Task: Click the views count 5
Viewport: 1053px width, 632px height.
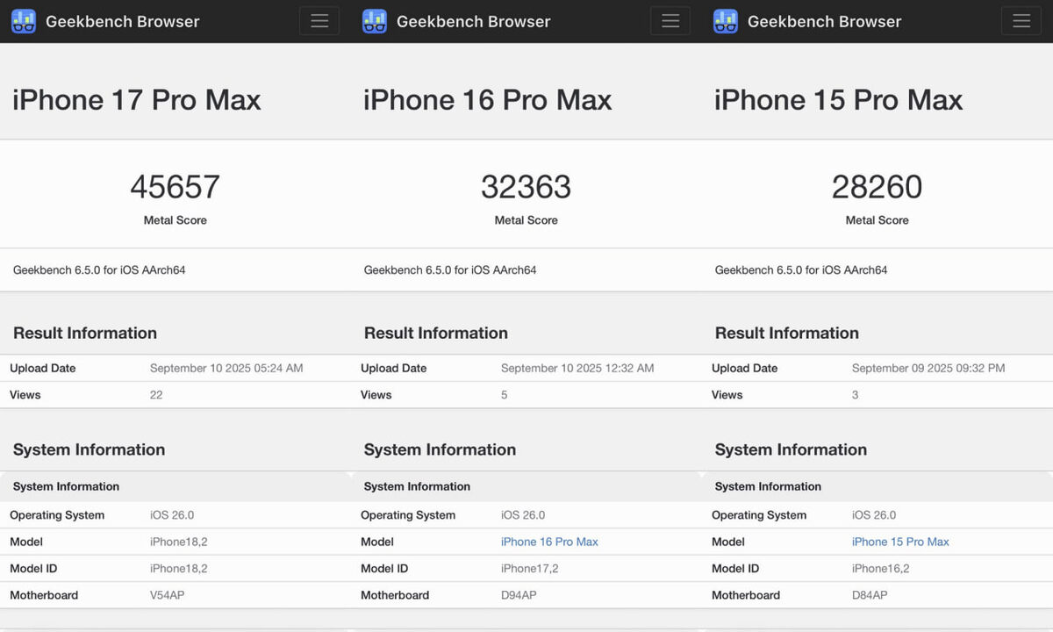Action: (505, 395)
